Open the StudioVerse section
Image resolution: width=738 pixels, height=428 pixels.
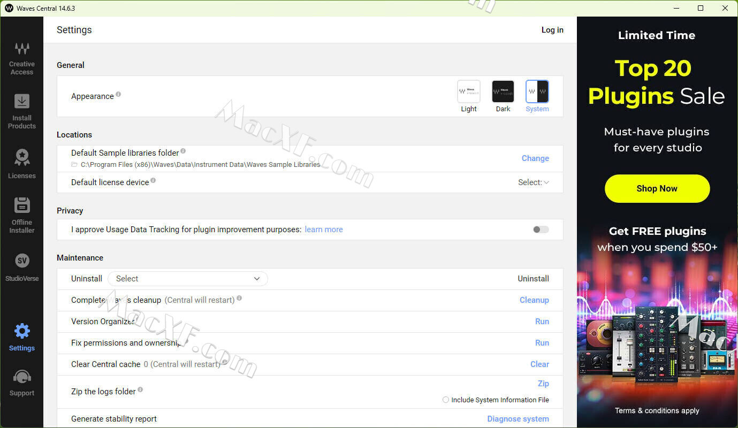pyautogui.click(x=22, y=267)
